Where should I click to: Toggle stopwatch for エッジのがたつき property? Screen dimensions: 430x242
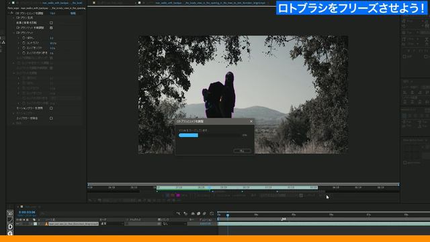(x=24, y=52)
